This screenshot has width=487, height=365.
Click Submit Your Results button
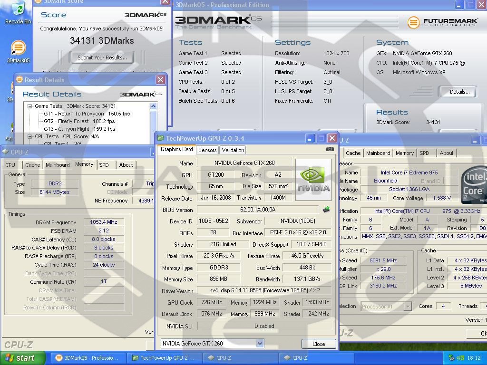coord(102,58)
